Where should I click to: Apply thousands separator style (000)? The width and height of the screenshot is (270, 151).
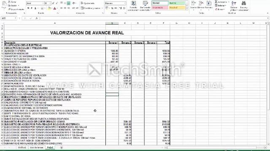[116, 8]
